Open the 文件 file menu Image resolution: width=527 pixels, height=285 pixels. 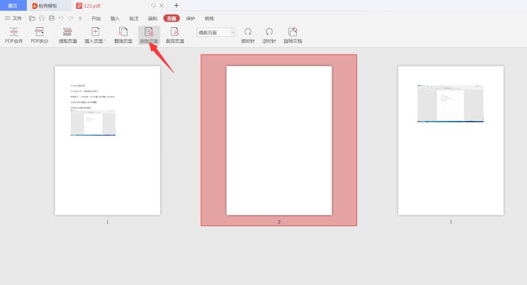pyautogui.click(x=14, y=18)
